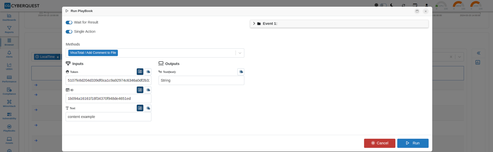
Task: Click camera icon beside Text input label
Action: point(140,108)
